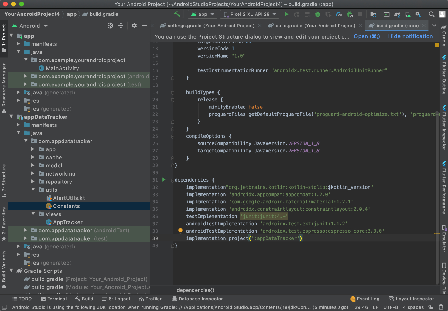Screen dimensions: 448x311
Task: Click Attach Debugger to Android Process icon
Action: point(350,14)
